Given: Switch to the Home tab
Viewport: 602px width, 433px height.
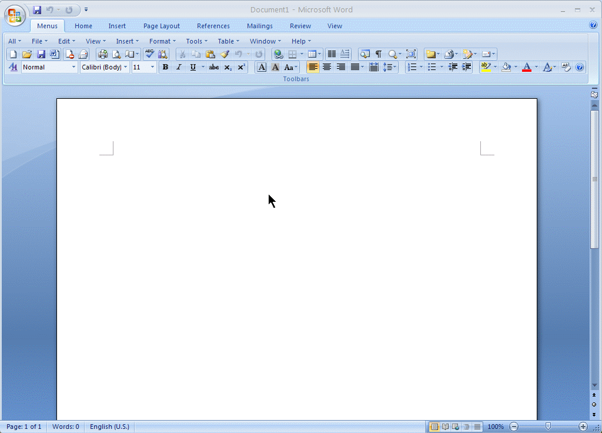Looking at the screenshot, I should coord(83,26).
